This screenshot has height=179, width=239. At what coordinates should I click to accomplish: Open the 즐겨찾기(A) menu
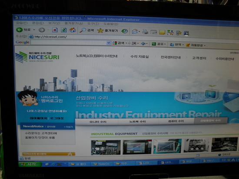point(74,23)
